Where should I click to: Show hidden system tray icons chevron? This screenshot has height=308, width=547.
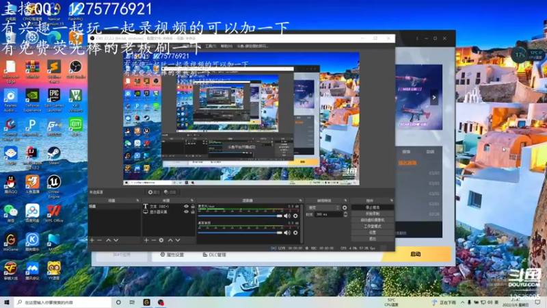click(x=463, y=303)
